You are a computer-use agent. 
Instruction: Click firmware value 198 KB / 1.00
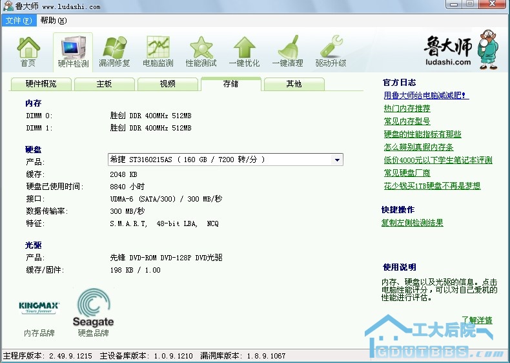point(135,270)
